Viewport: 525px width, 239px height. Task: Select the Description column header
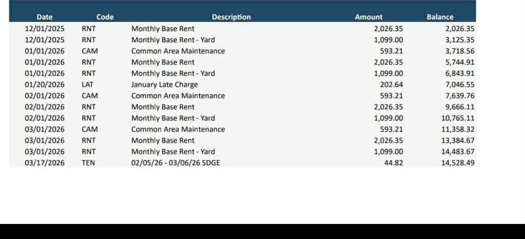(231, 17)
